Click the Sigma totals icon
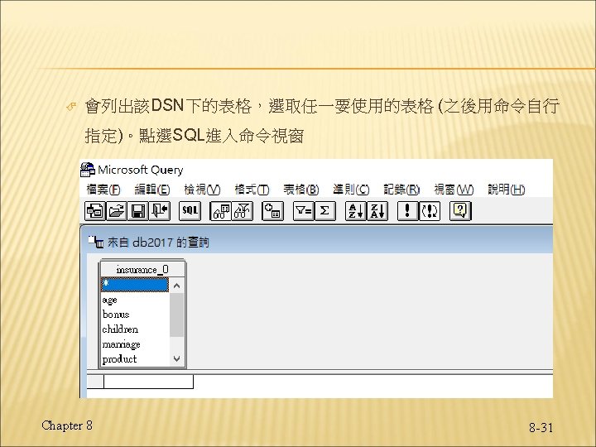Image resolution: width=596 pixels, height=447 pixels. pos(325,211)
